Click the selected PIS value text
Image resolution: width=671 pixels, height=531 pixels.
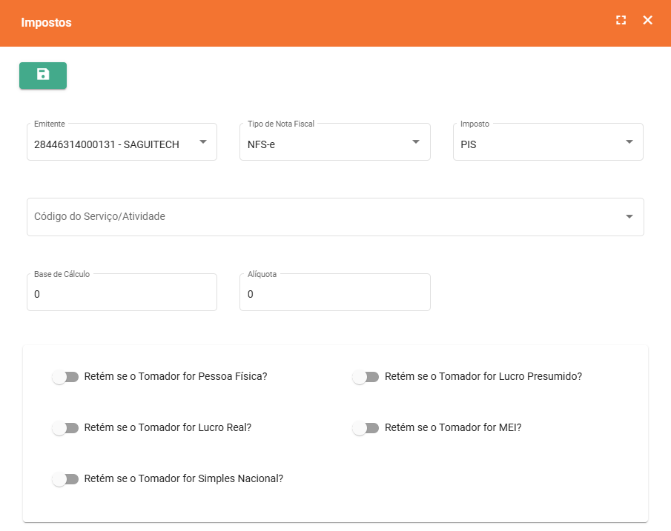468,144
